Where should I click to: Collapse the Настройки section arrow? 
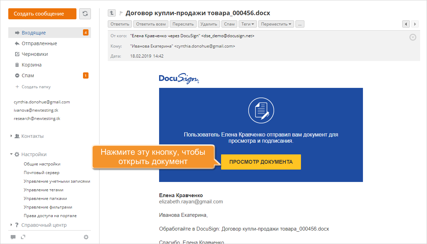click(x=11, y=154)
